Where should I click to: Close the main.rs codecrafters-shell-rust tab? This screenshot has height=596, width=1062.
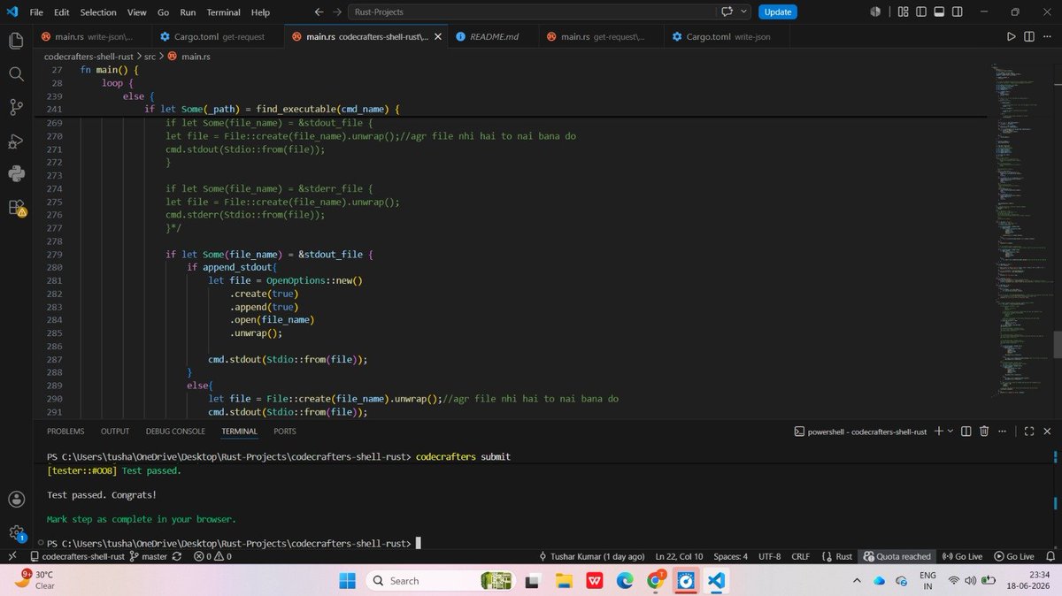point(436,37)
